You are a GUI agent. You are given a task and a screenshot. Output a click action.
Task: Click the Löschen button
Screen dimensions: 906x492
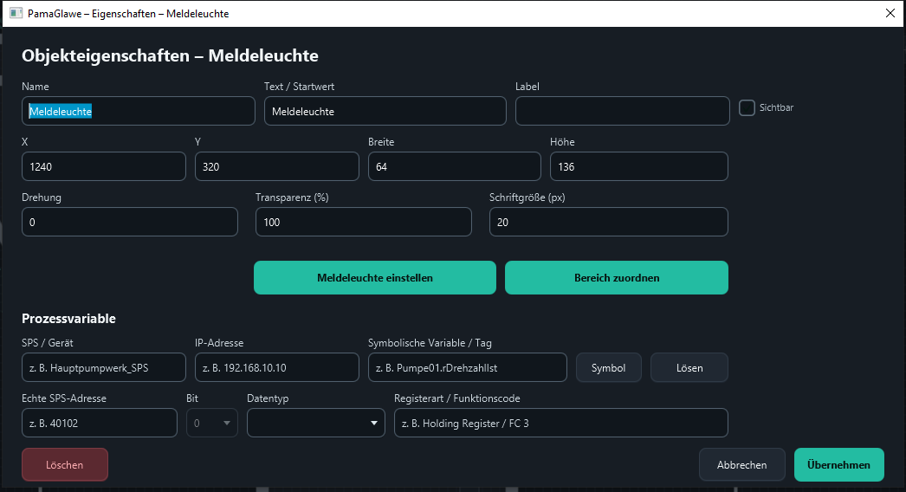tap(65, 465)
